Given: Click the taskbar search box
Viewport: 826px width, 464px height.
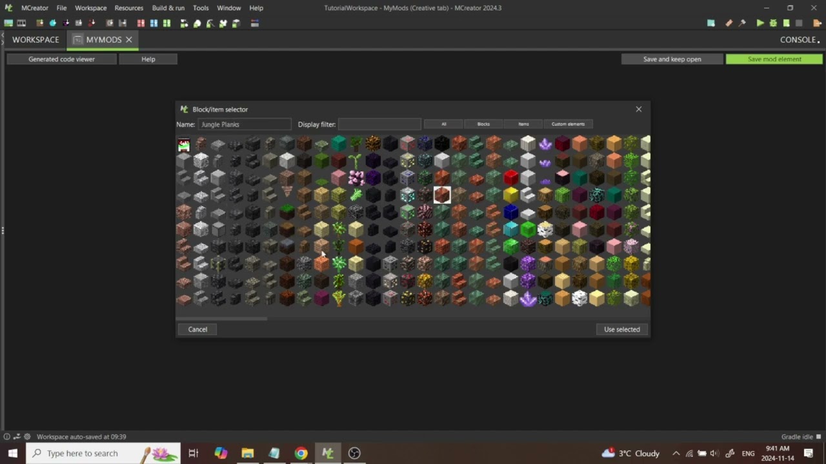Looking at the screenshot, I should coord(105,453).
